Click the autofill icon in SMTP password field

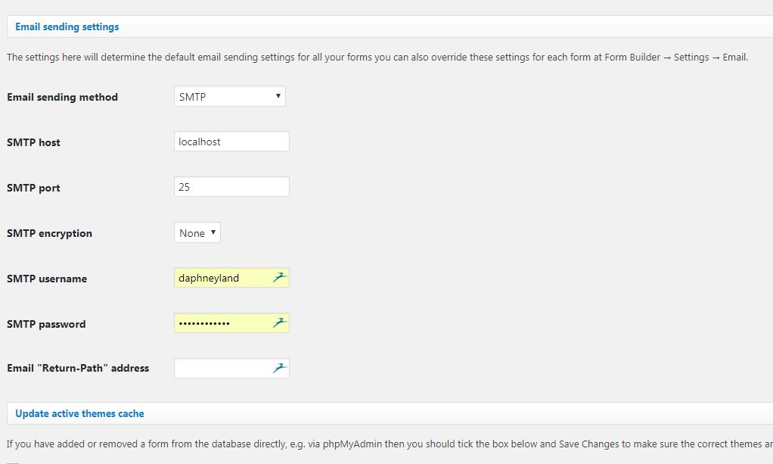pyautogui.click(x=280, y=323)
